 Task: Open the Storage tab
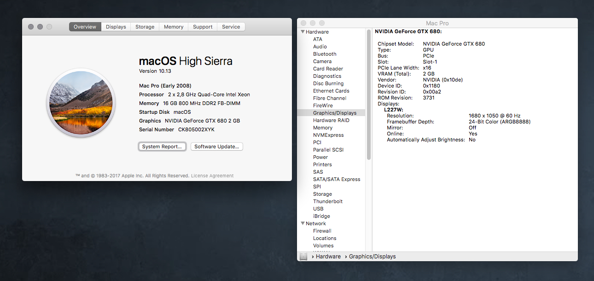pyautogui.click(x=145, y=27)
